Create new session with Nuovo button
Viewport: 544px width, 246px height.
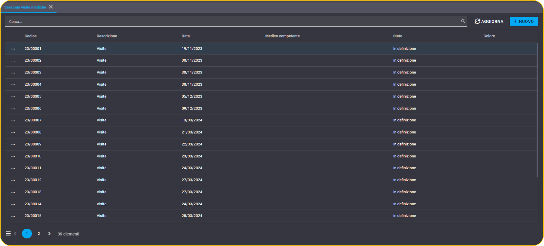(x=523, y=21)
